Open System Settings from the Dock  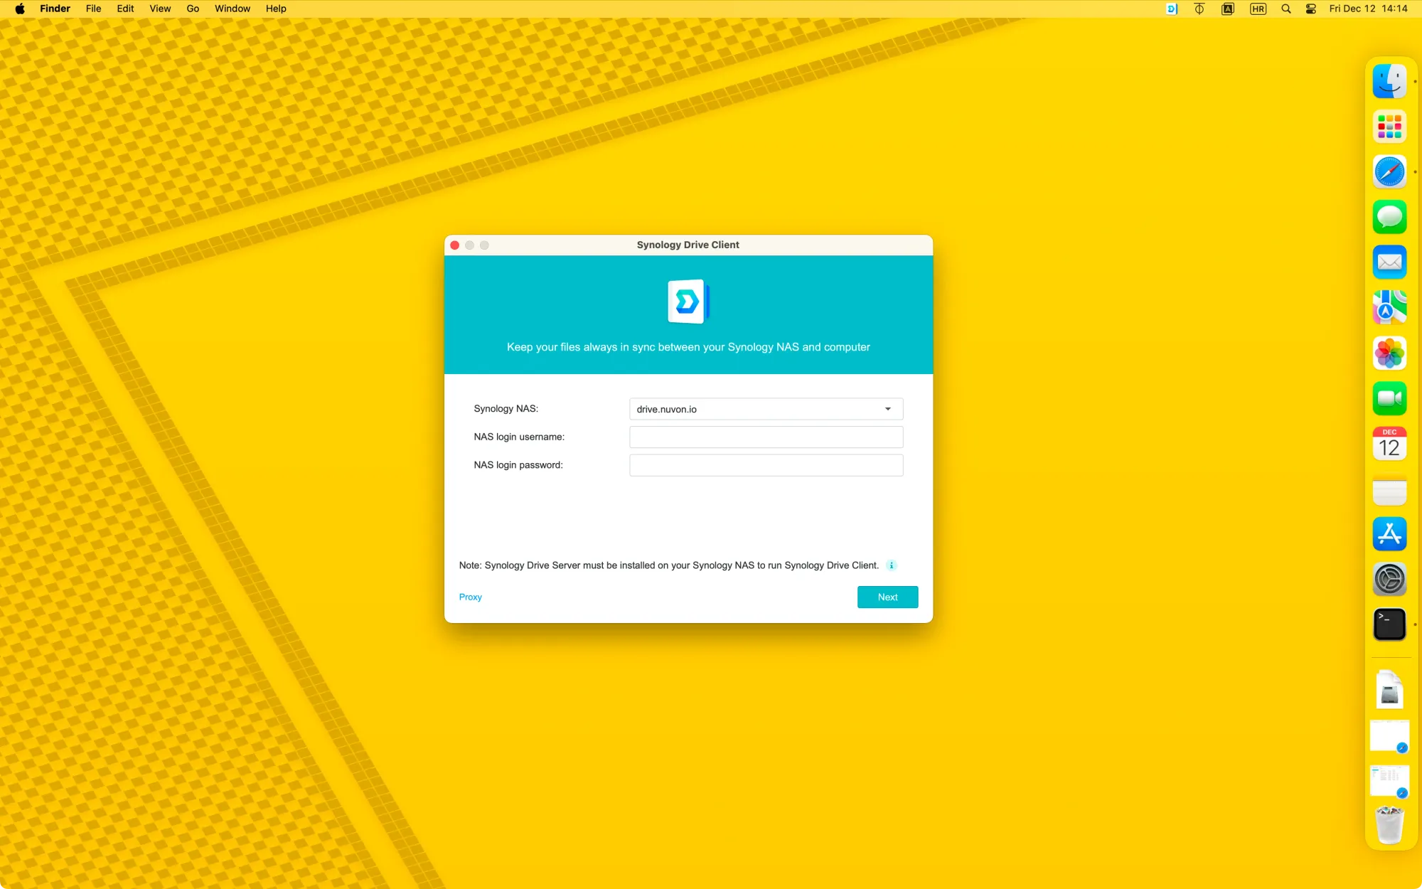coord(1389,580)
